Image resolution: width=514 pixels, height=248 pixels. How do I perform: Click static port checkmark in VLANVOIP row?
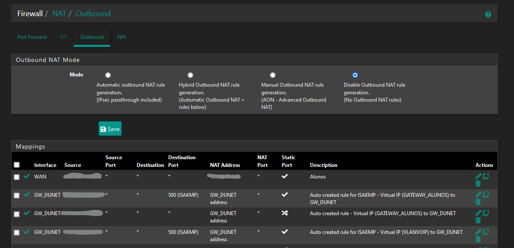[285, 232]
